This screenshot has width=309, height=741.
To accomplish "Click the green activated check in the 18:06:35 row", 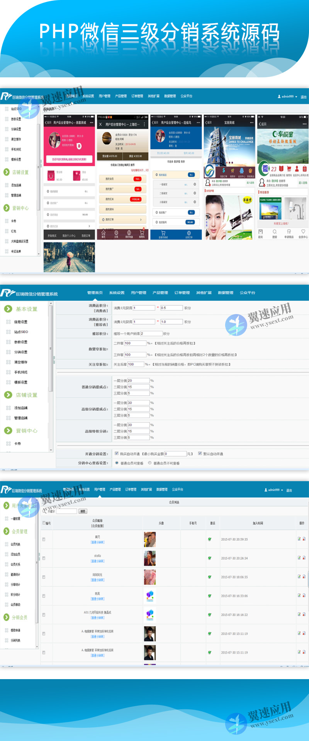I will (x=210, y=577).
